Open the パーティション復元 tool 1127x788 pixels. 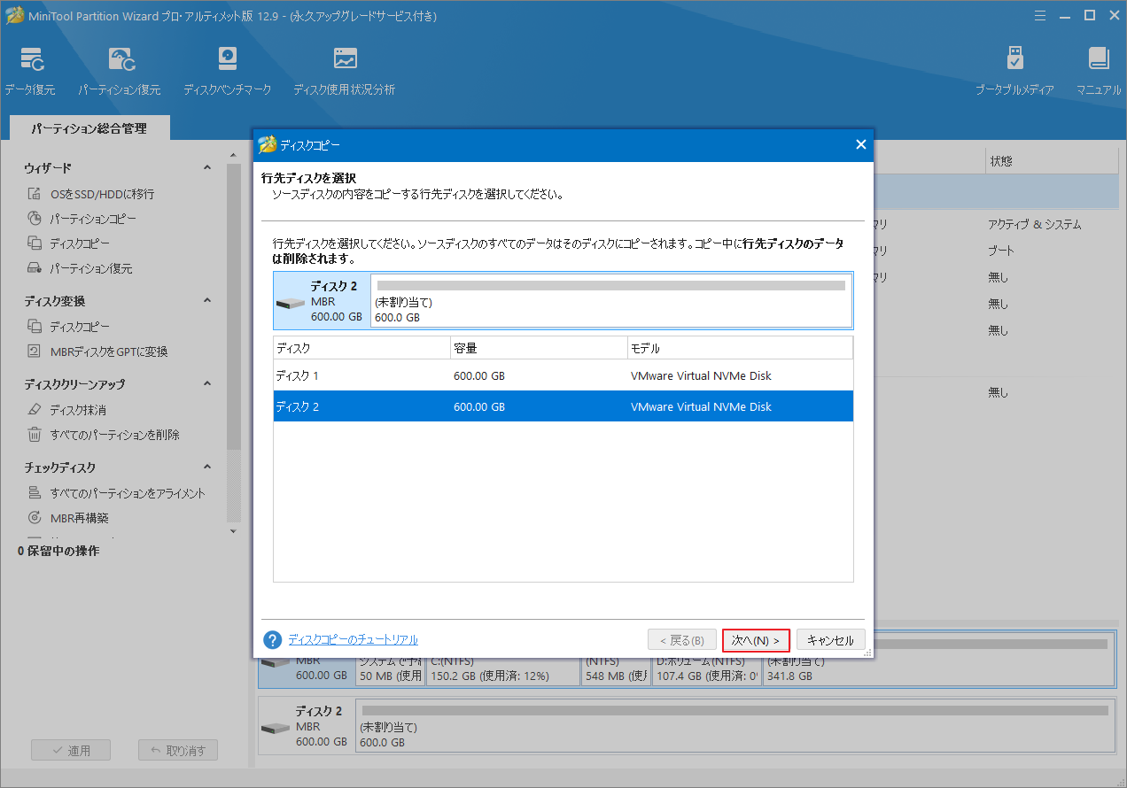point(120,71)
